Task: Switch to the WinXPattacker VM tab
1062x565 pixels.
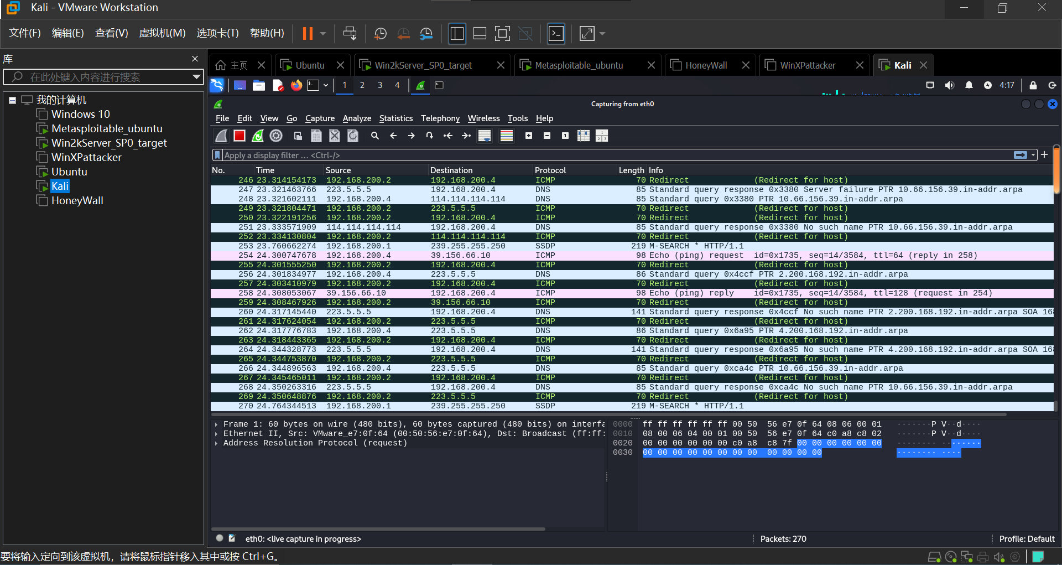Action: (807, 65)
